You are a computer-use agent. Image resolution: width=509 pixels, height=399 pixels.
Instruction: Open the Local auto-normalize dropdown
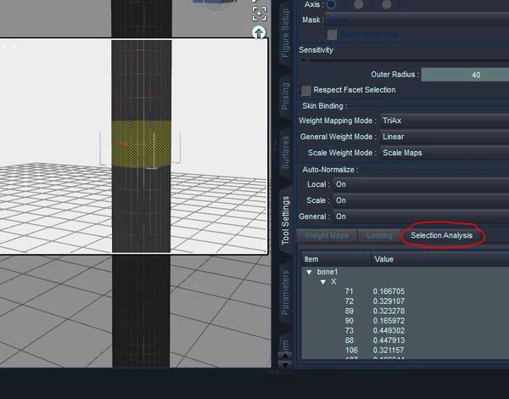(421, 184)
